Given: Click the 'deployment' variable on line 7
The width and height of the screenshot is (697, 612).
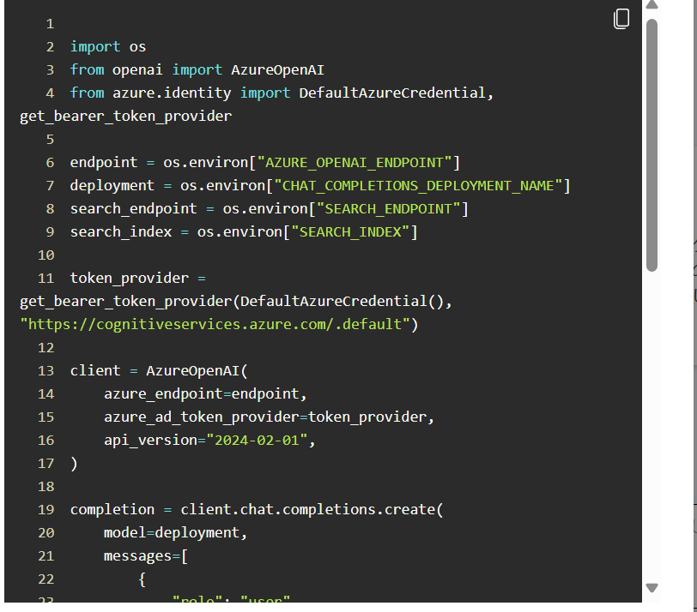Looking at the screenshot, I should pyautogui.click(x=112, y=185).
